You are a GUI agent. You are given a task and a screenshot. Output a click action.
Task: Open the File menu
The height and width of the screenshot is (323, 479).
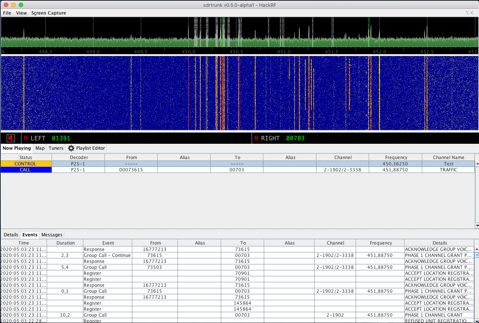(7, 13)
